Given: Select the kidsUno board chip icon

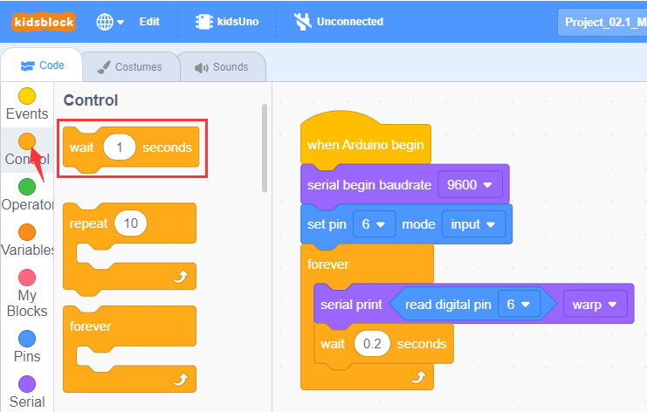Looking at the screenshot, I should 203,22.
